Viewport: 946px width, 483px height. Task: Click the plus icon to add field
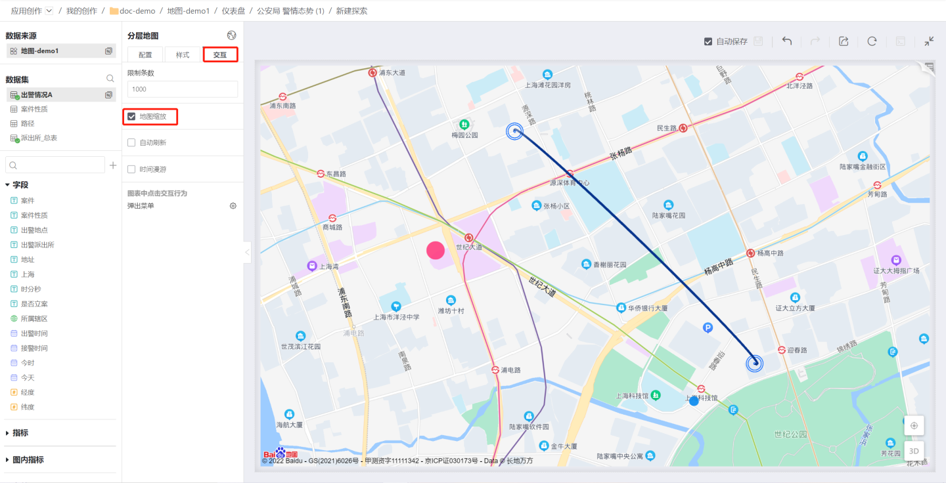(113, 165)
